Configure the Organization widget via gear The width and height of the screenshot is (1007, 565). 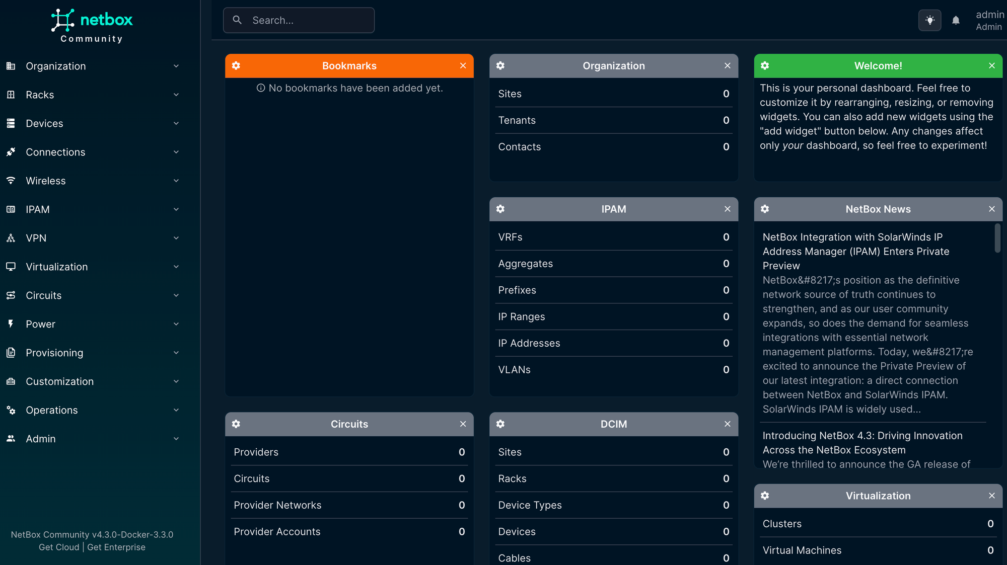[x=500, y=66]
